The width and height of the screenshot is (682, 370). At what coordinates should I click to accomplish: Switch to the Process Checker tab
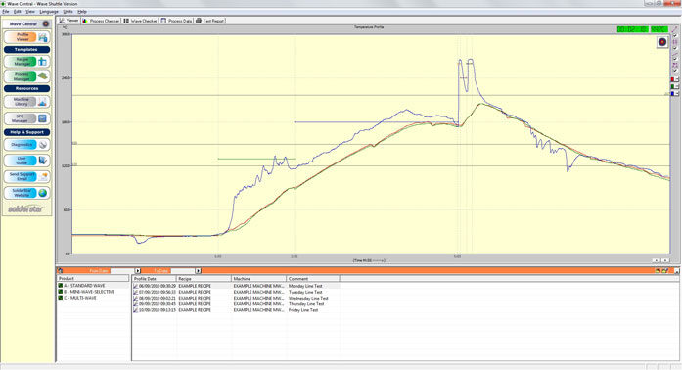pos(102,21)
